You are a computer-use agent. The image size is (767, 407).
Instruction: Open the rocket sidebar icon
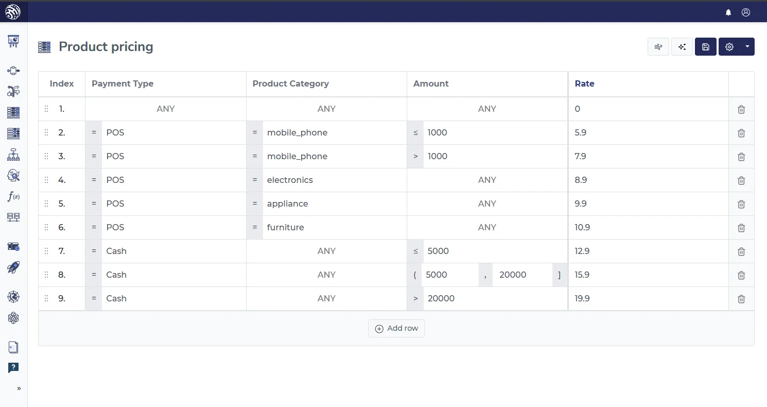13,267
